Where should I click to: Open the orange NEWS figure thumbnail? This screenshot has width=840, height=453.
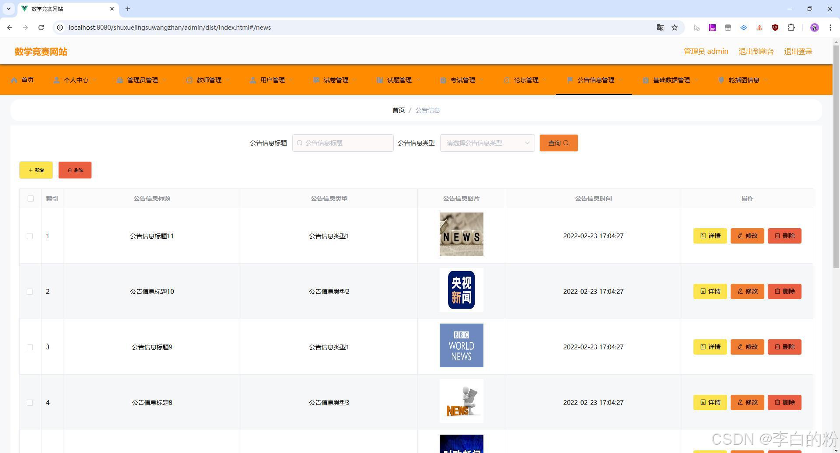pos(462,401)
